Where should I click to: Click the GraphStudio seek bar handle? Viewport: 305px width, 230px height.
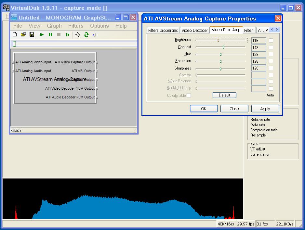tap(14, 44)
